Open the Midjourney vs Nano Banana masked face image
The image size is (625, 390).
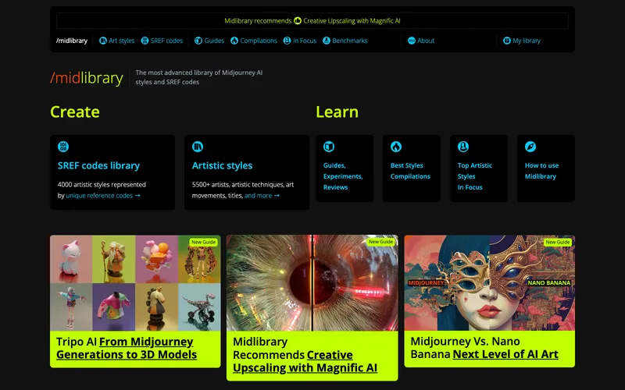(490, 282)
